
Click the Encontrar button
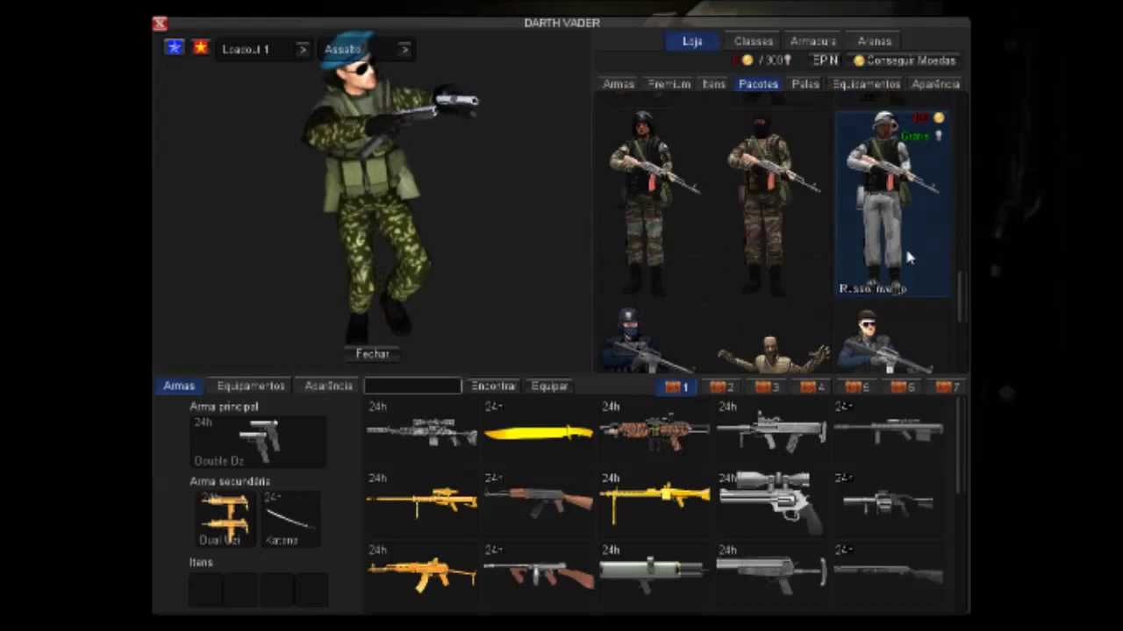[x=493, y=386]
